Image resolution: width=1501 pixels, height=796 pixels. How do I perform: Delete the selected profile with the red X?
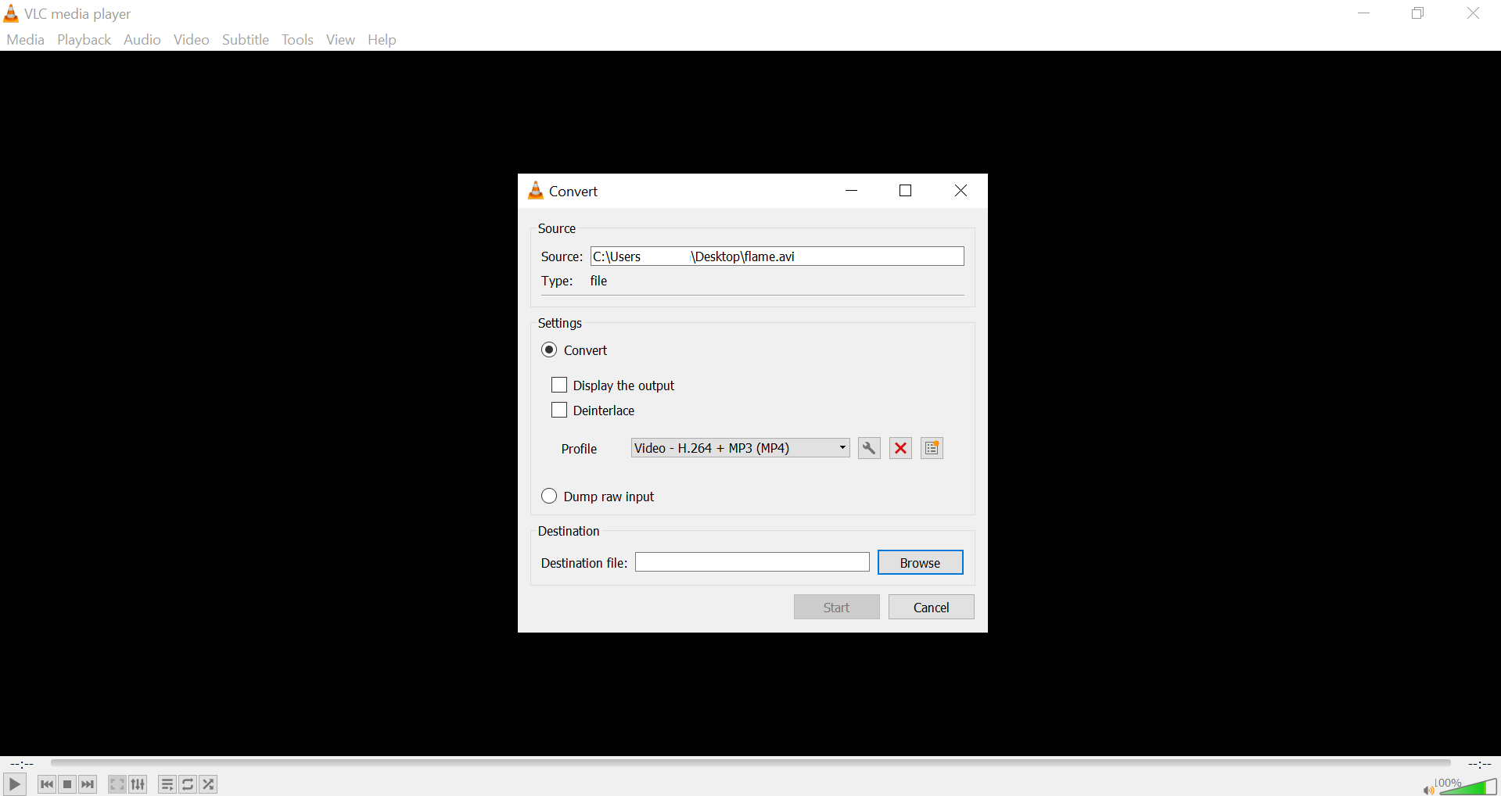[x=900, y=448]
